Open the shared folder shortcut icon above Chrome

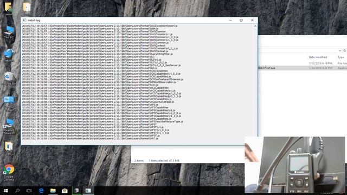coord(9,149)
